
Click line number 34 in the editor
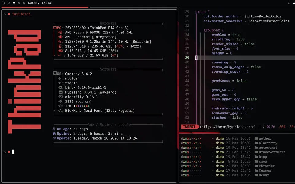tap(187, 35)
